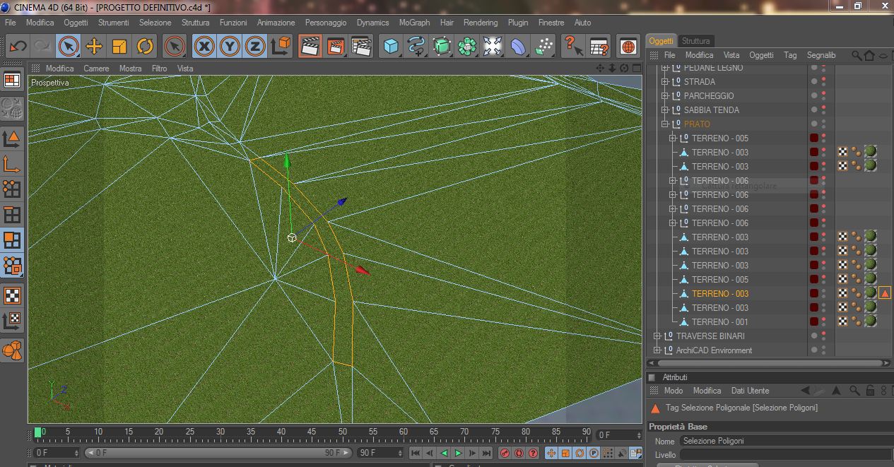The height and width of the screenshot is (467, 894).
Task: Expand the PEDANE LEGNO group
Action: click(x=664, y=68)
